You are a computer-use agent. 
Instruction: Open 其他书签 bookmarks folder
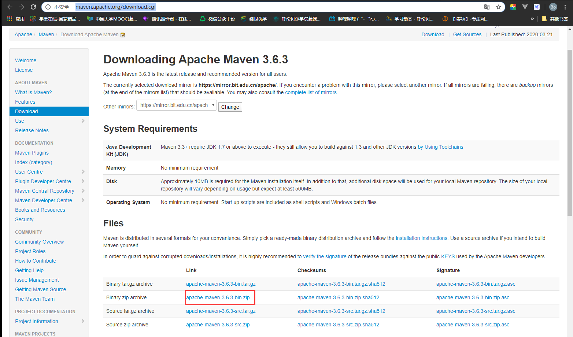point(555,19)
